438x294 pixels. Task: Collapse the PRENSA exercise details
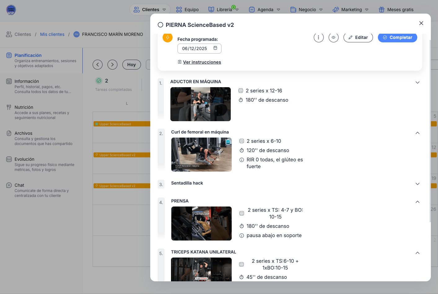pyautogui.click(x=417, y=202)
